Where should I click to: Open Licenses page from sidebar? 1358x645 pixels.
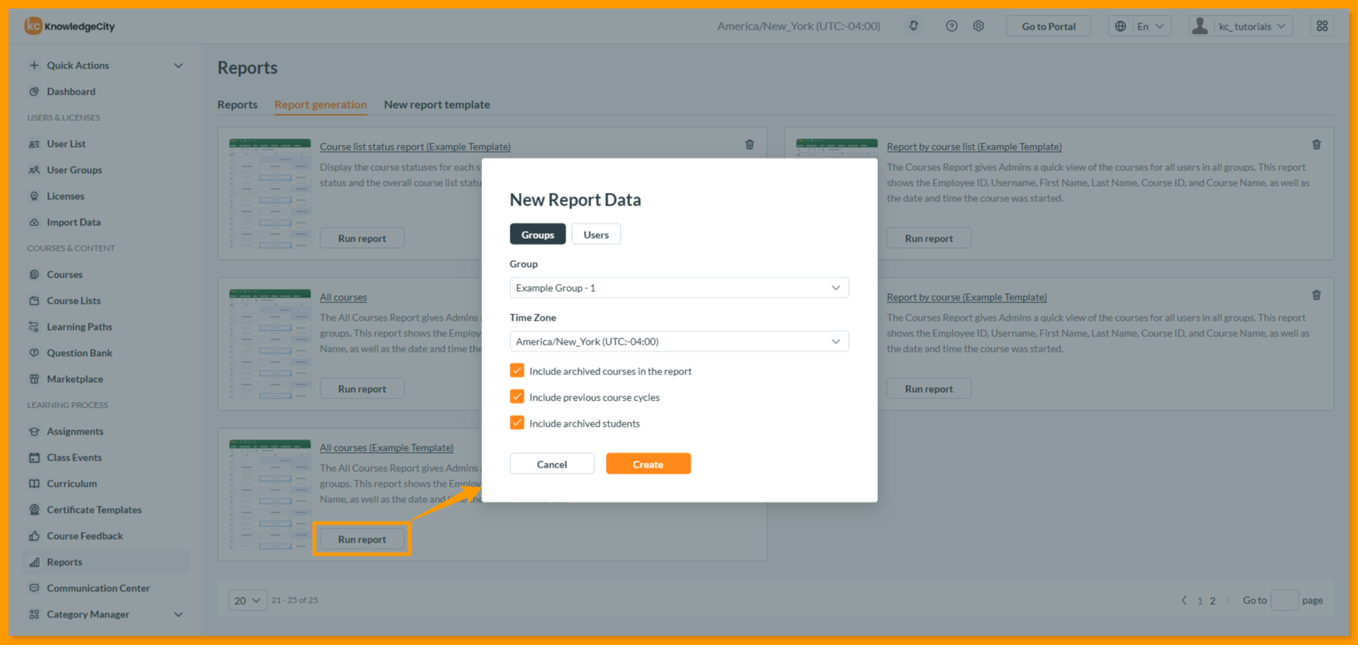coord(65,196)
